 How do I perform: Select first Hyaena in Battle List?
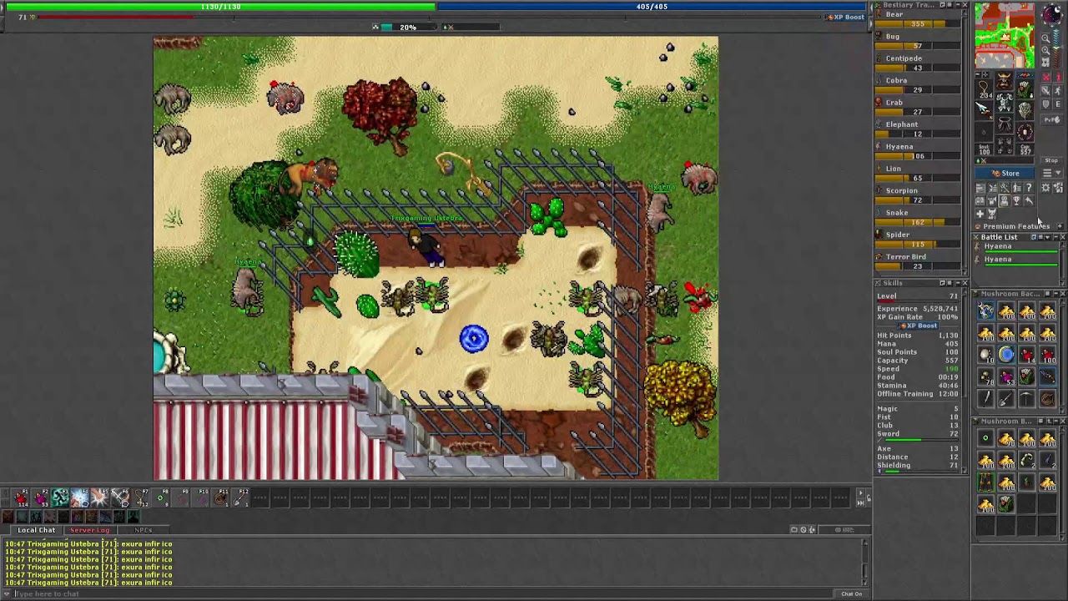1016,248
